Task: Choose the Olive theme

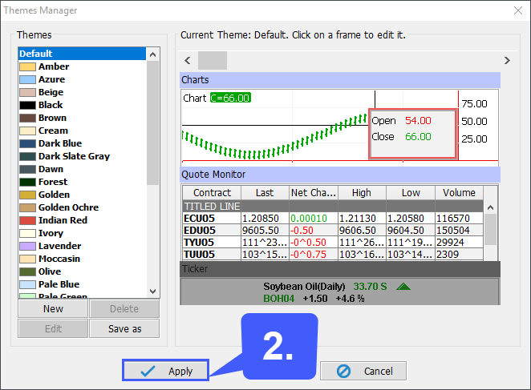Action: [x=82, y=271]
